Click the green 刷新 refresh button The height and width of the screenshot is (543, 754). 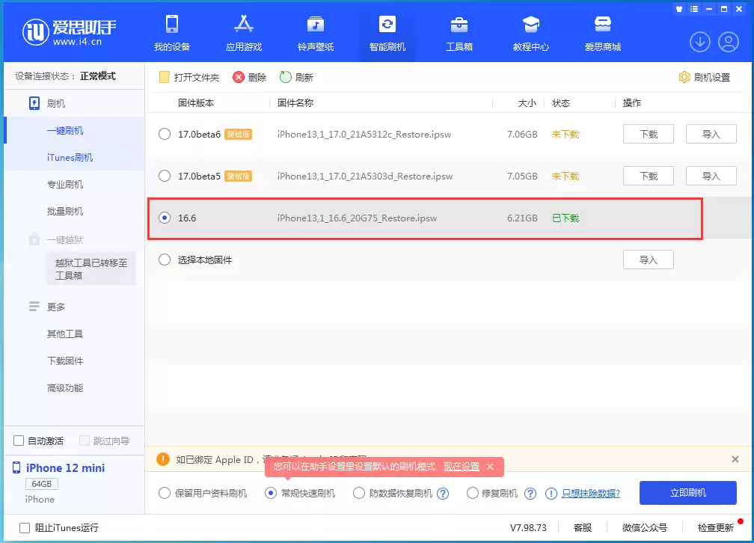(x=296, y=78)
